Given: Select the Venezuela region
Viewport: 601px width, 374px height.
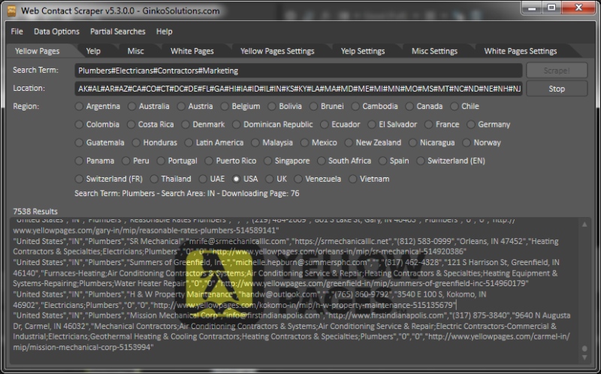Looking at the screenshot, I should coord(318,179).
